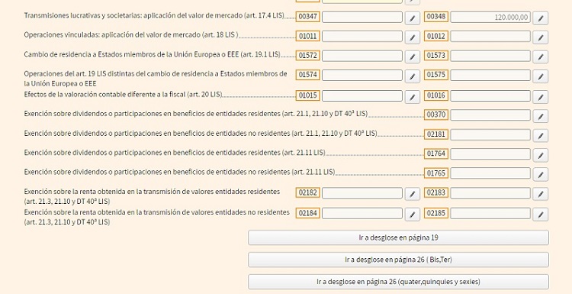The width and height of the screenshot is (572, 294).
Task: Edit field 01016 via pencil icon
Action: pos(540,97)
